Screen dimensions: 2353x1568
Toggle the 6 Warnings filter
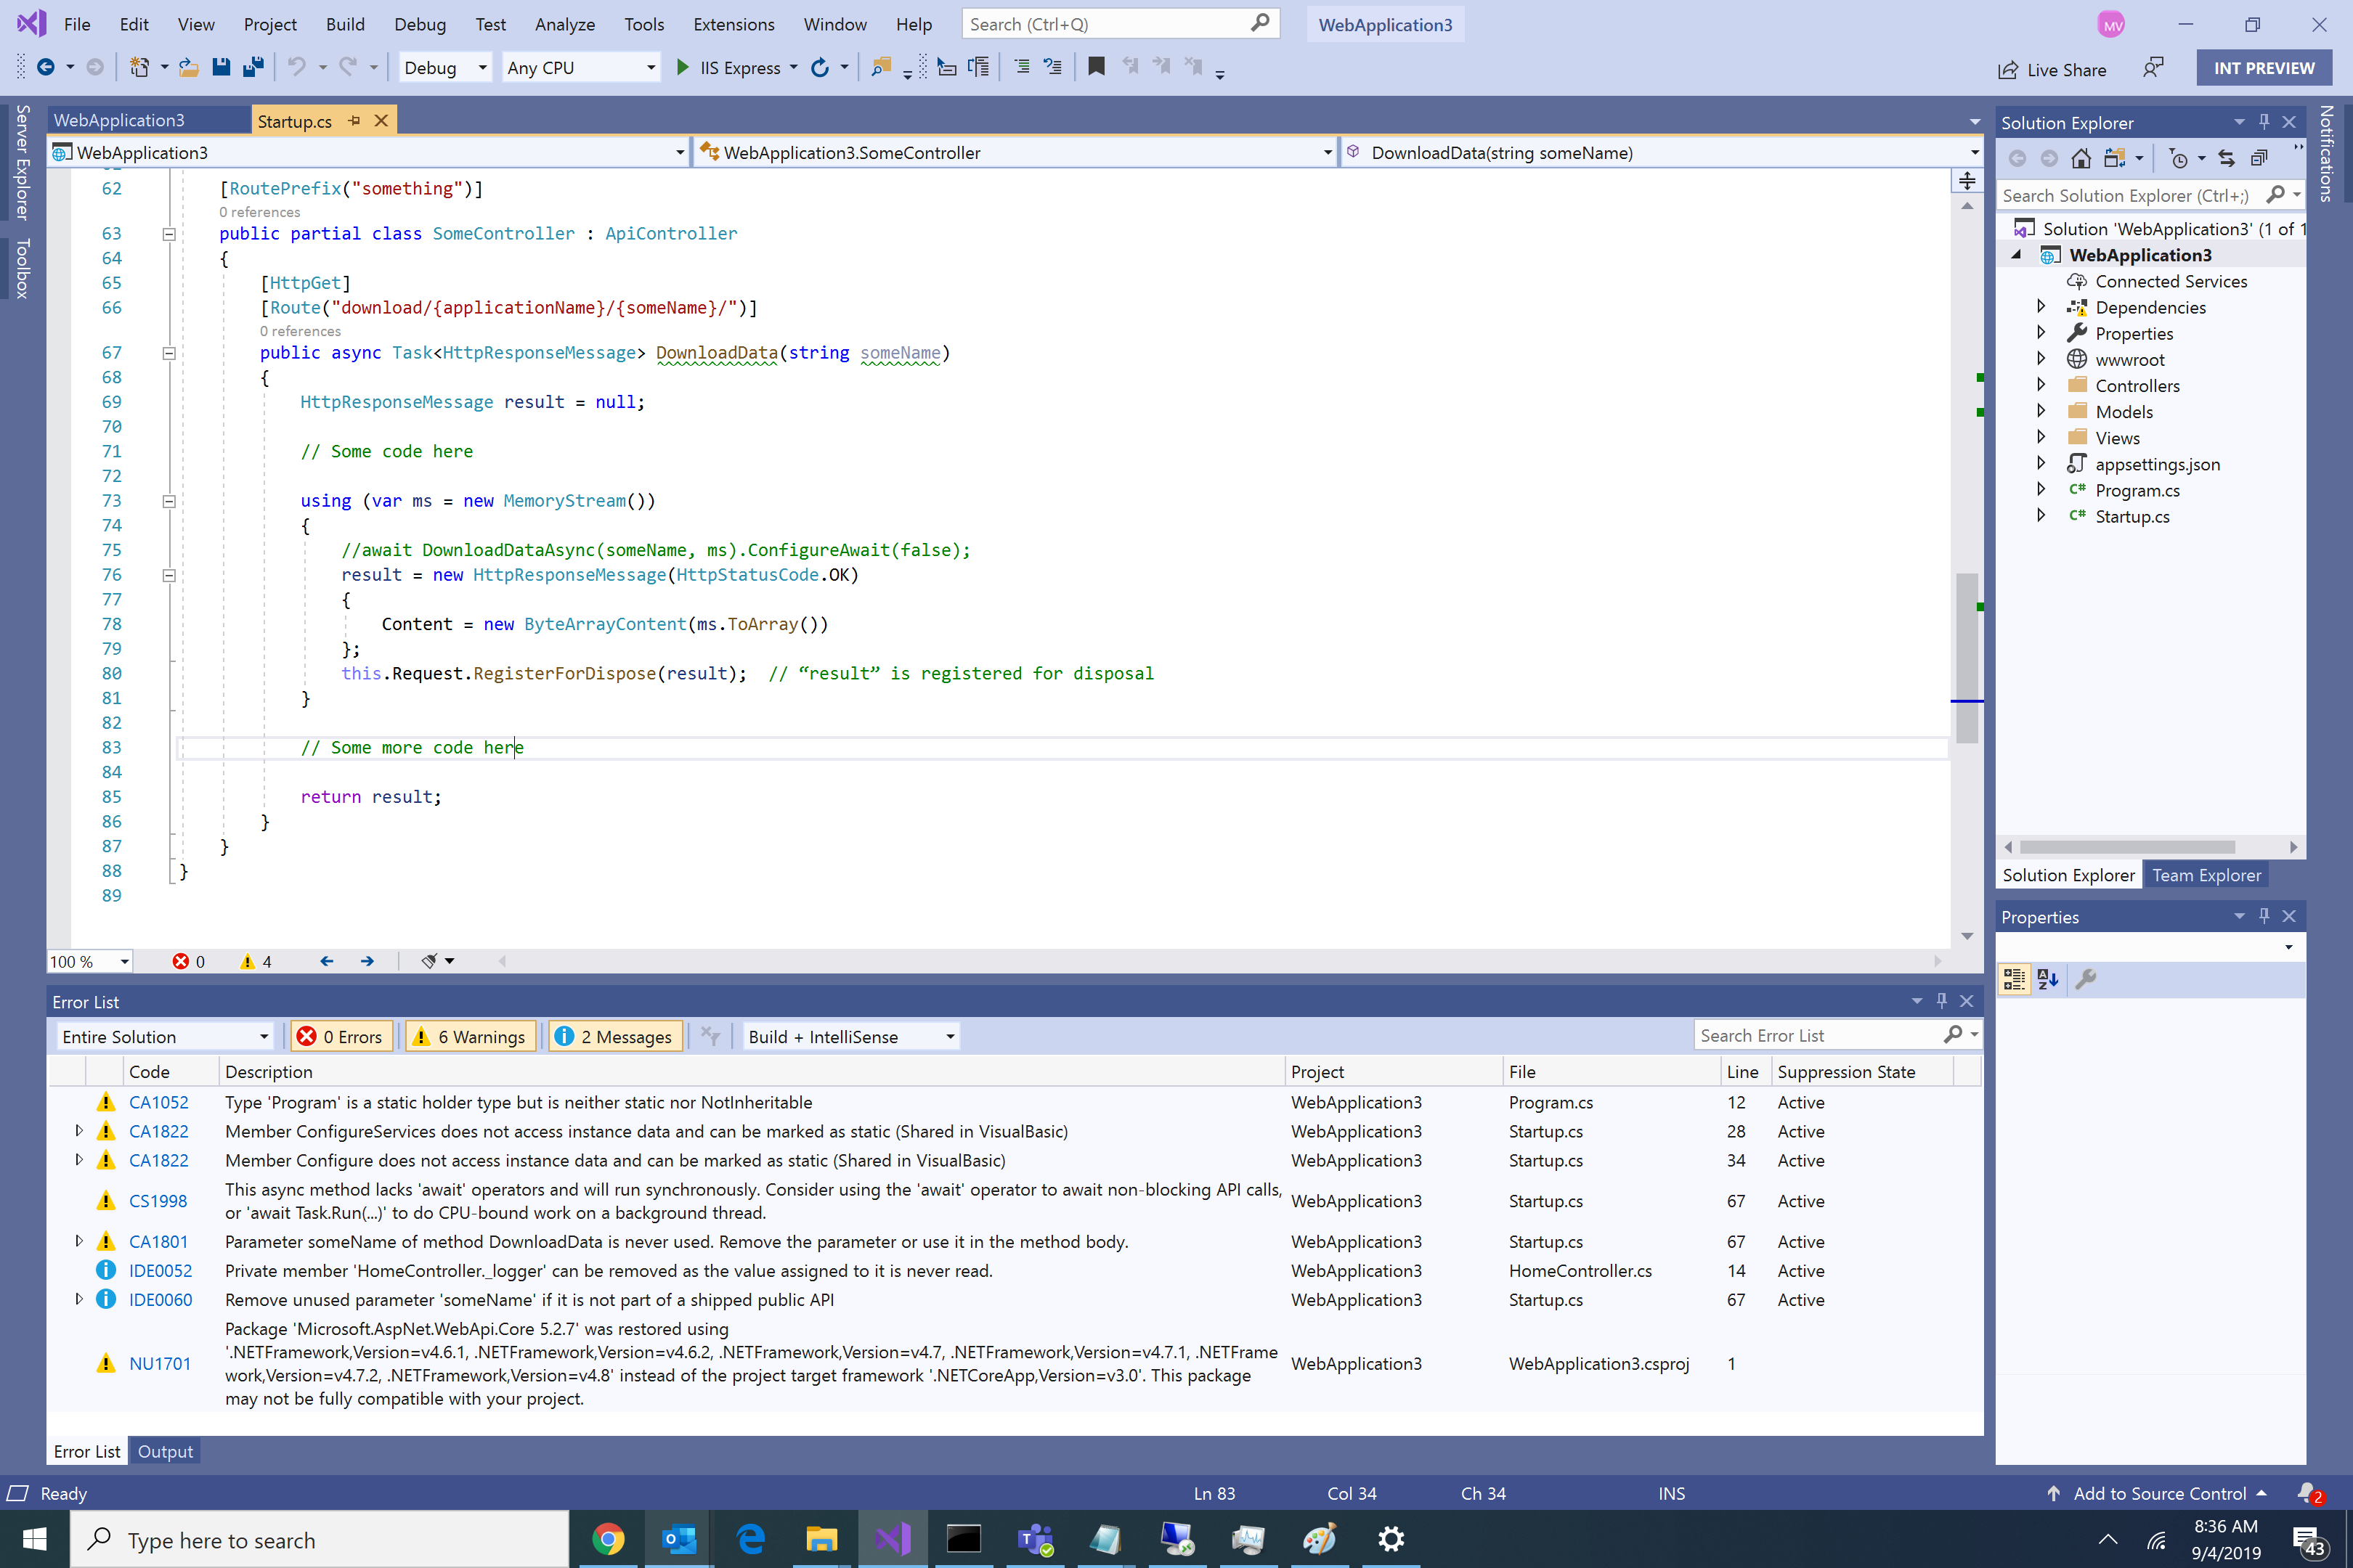tap(470, 1036)
